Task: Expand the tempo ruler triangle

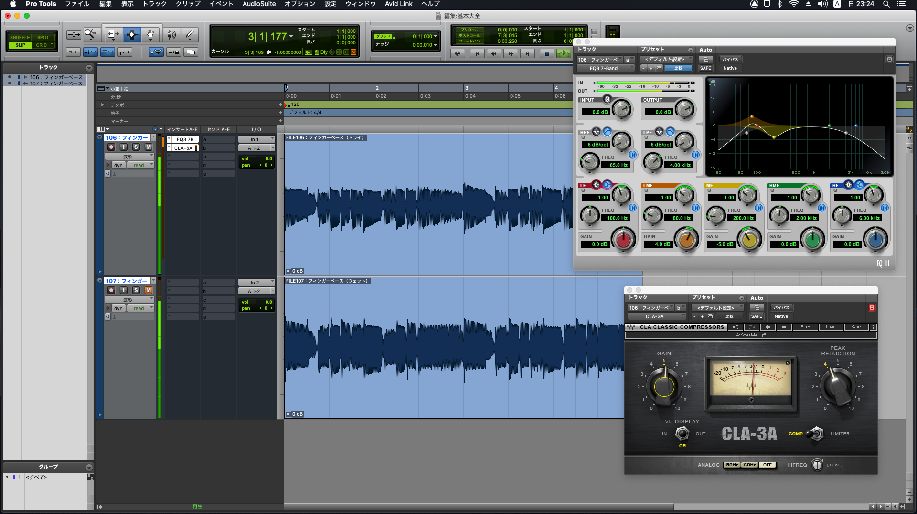Action: [x=102, y=105]
